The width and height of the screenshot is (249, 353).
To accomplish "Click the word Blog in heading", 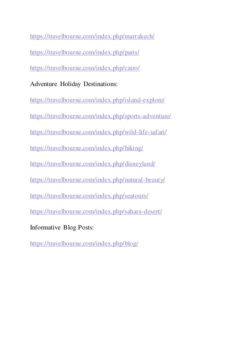I will click(70, 228).
